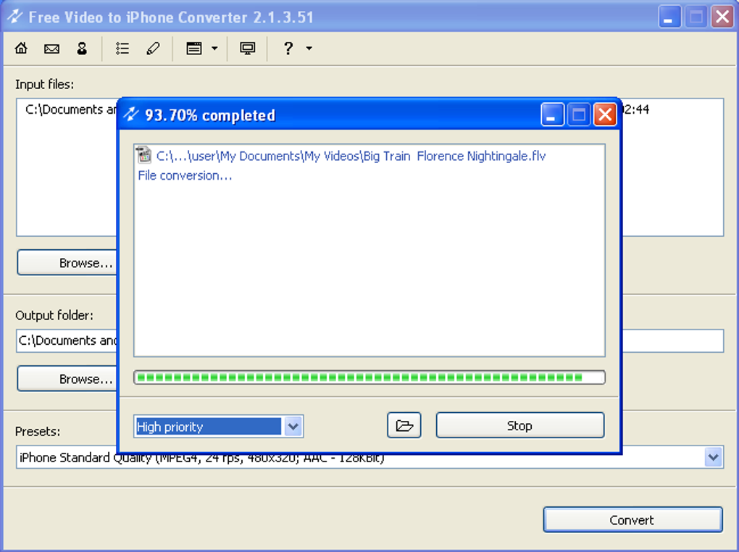Image resolution: width=739 pixels, height=552 pixels.
Task: Click the window layout icon in toolbar
Action: click(x=193, y=48)
